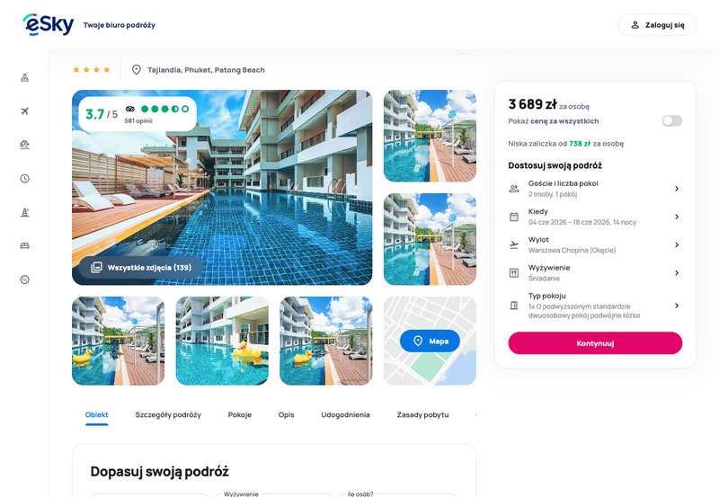
Task: Click the bed hotels icon in sidebar
Action: pyautogui.click(x=25, y=245)
